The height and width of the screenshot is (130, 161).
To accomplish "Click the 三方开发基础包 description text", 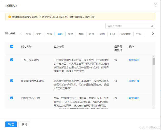I will (81, 66).
